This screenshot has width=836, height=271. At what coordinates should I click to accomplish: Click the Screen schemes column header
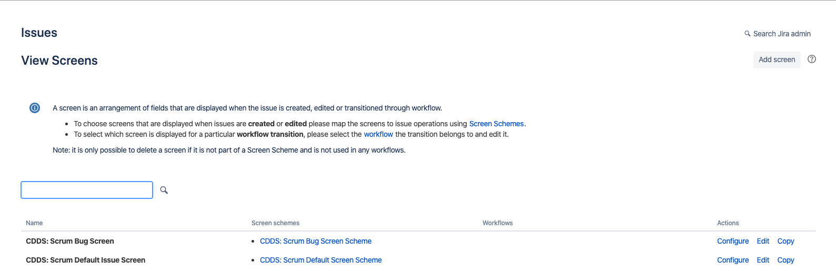[275, 223]
